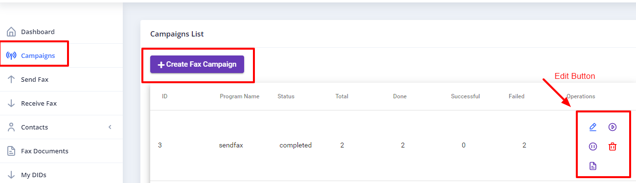Viewport: 636px width, 183px height.
Task: Click the Send Fax up-arrow icon
Action: coord(11,79)
